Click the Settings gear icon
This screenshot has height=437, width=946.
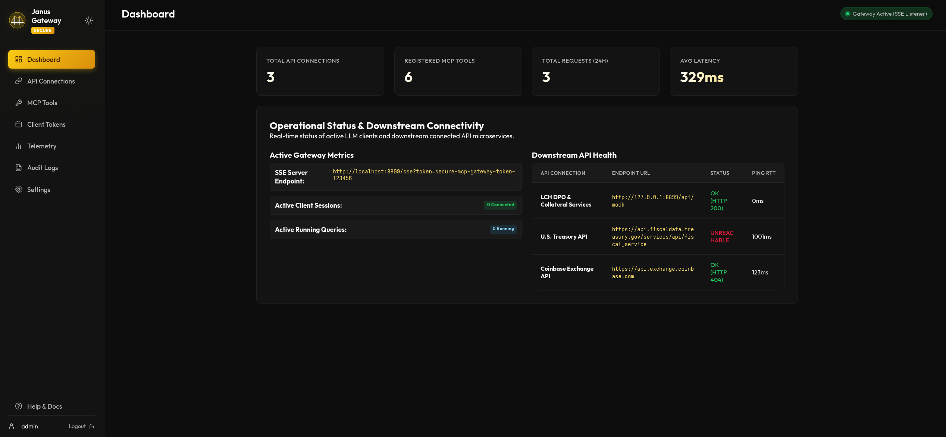[19, 189]
